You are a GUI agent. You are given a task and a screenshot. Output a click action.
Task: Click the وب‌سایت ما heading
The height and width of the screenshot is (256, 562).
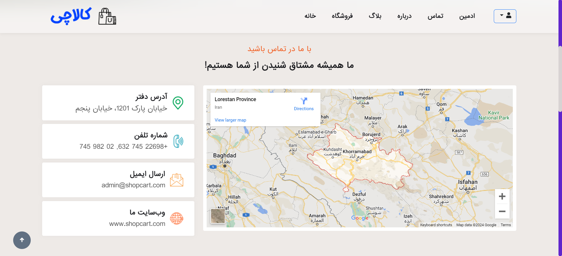[x=148, y=212]
